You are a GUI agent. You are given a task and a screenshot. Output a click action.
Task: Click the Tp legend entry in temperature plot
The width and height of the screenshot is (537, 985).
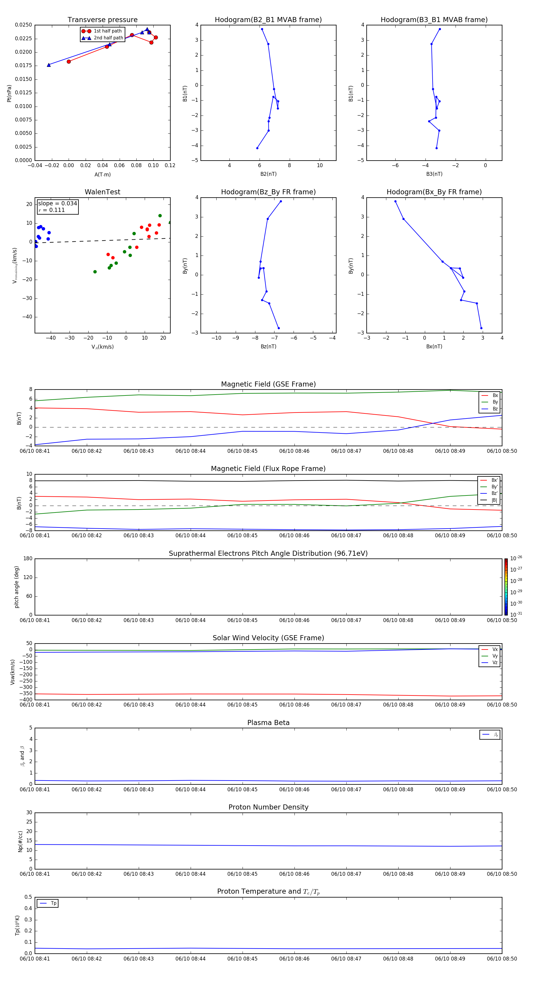click(48, 903)
